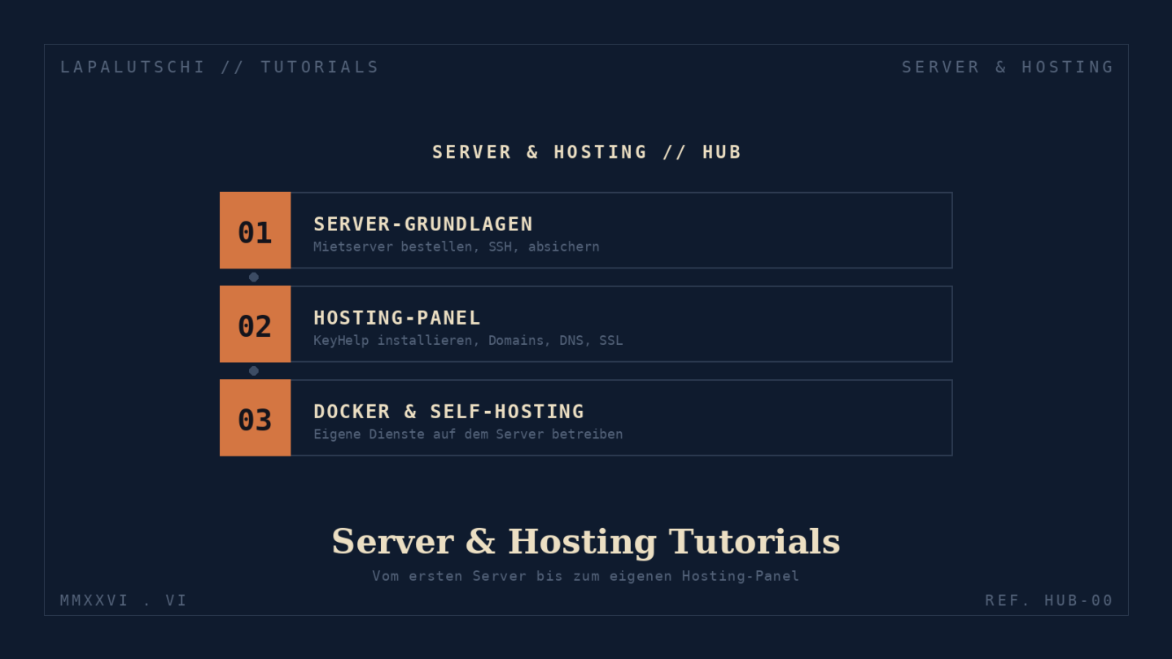Click the orange 02 number badge
The height and width of the screenshot is (659, 1172).
[255, 324]
